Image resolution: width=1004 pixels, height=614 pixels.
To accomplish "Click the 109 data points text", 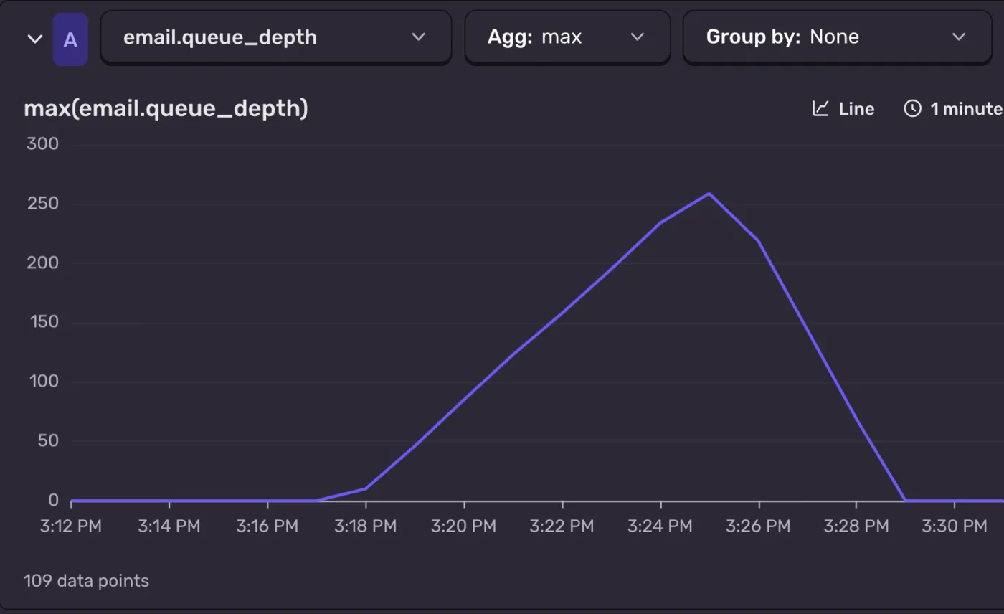I will tap(86, 580).
